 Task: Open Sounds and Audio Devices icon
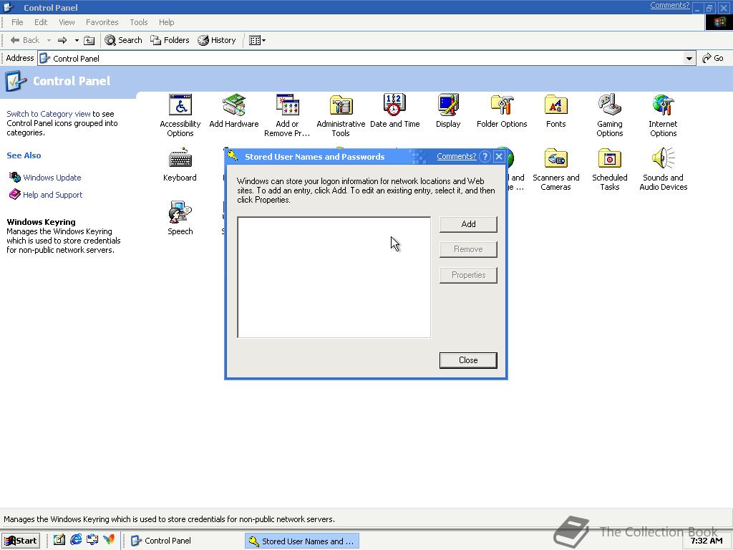[663, 158]
